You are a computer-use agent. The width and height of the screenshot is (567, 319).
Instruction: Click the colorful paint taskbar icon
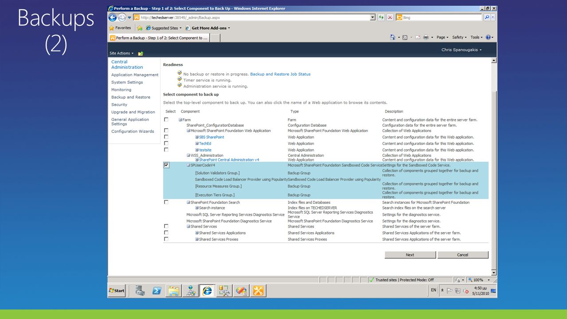(x=241, y=291)
